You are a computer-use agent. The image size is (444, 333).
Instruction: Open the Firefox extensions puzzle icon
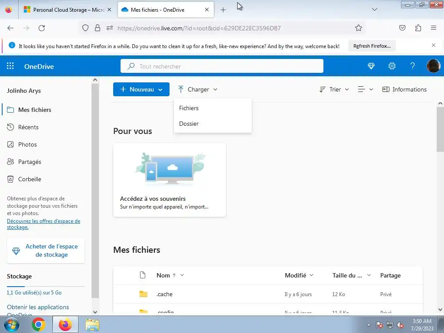(x=418, y=28)
